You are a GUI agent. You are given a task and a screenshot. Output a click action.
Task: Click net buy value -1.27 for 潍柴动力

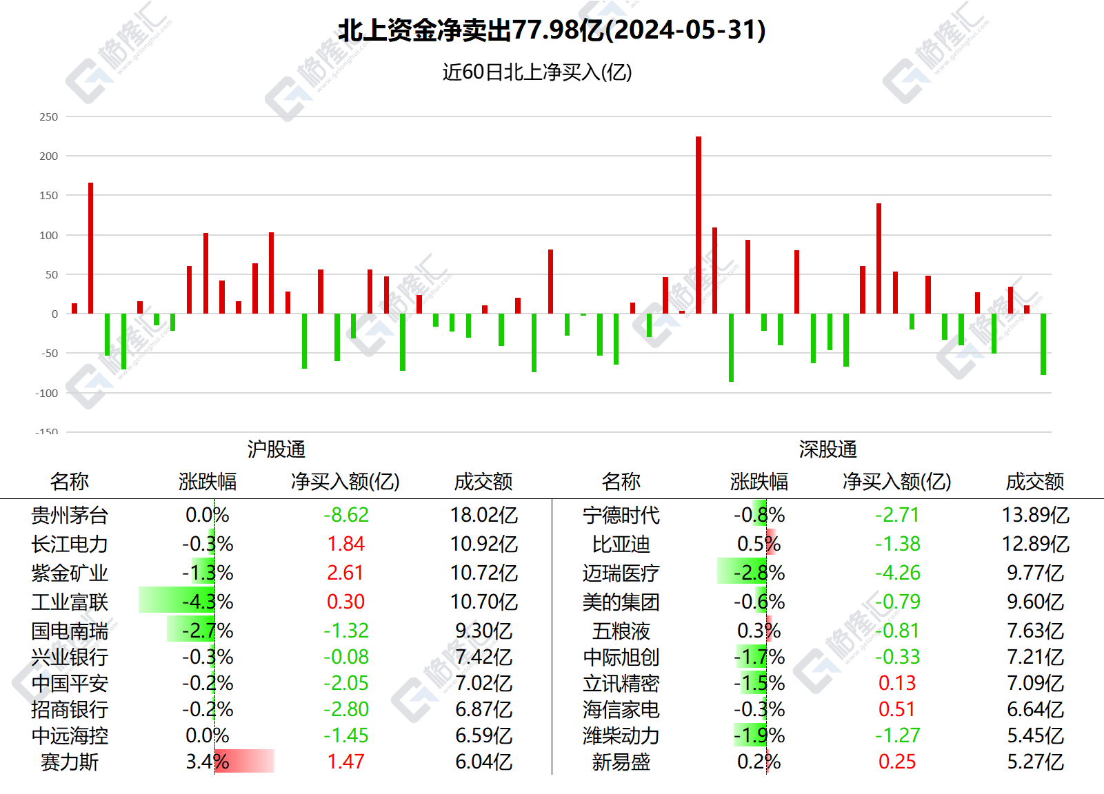897,735
